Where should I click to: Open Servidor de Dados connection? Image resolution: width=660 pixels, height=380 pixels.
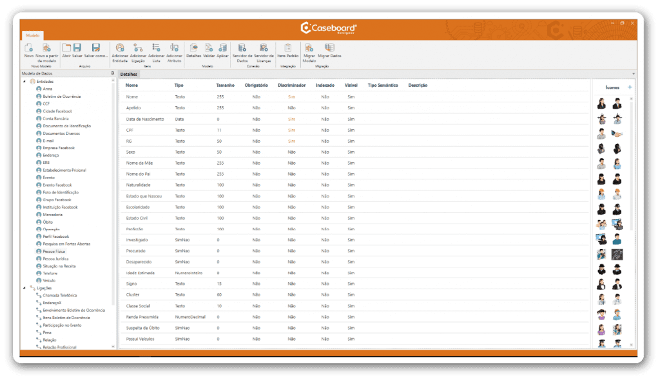click(242, 53)
